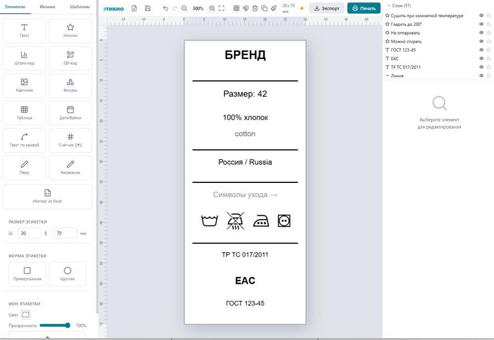Collapse the Слои (17) layers list

coord(388,5)
